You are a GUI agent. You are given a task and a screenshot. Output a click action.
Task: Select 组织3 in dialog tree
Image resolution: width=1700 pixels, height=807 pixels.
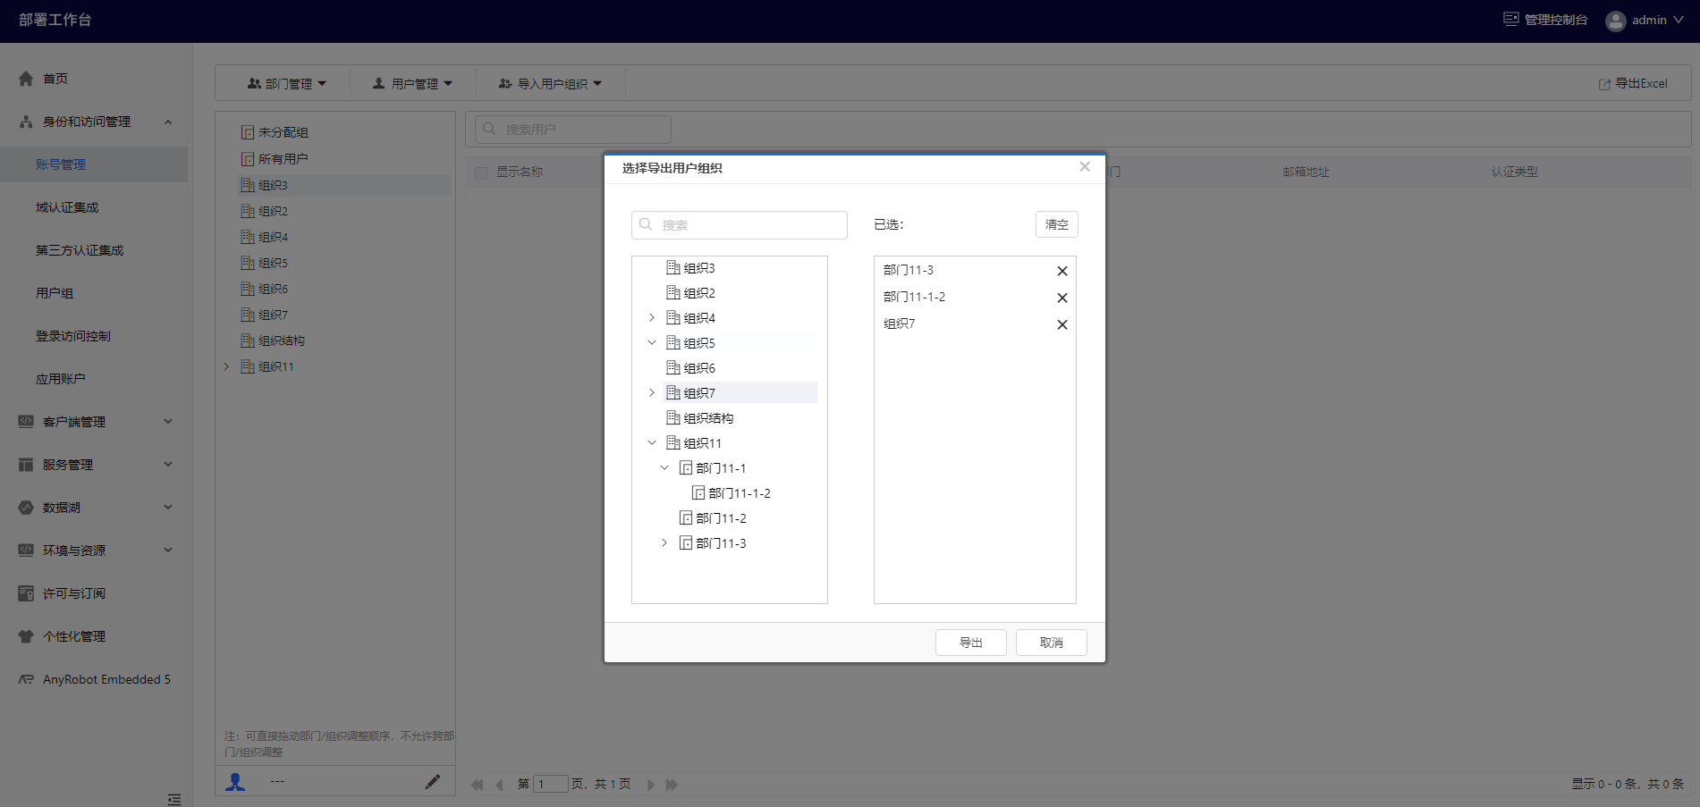coord(699,268)
